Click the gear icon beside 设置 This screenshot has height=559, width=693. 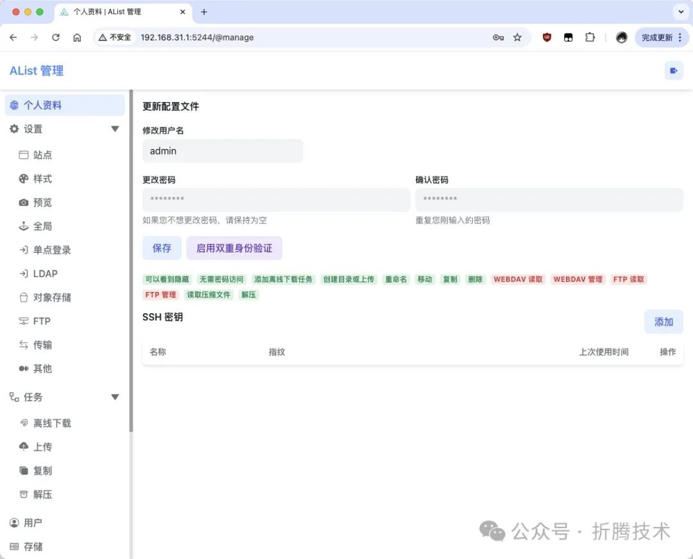(x=14, y=128)
